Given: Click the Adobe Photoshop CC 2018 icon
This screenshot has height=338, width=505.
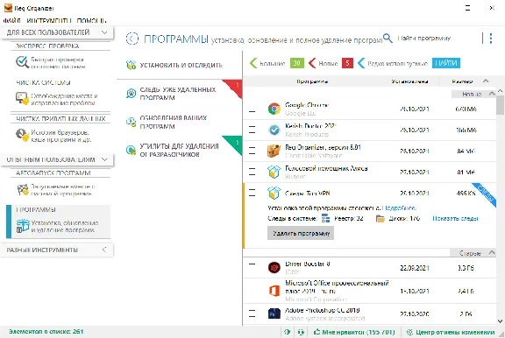Looking at the screenshot, I should coord(274,313).
